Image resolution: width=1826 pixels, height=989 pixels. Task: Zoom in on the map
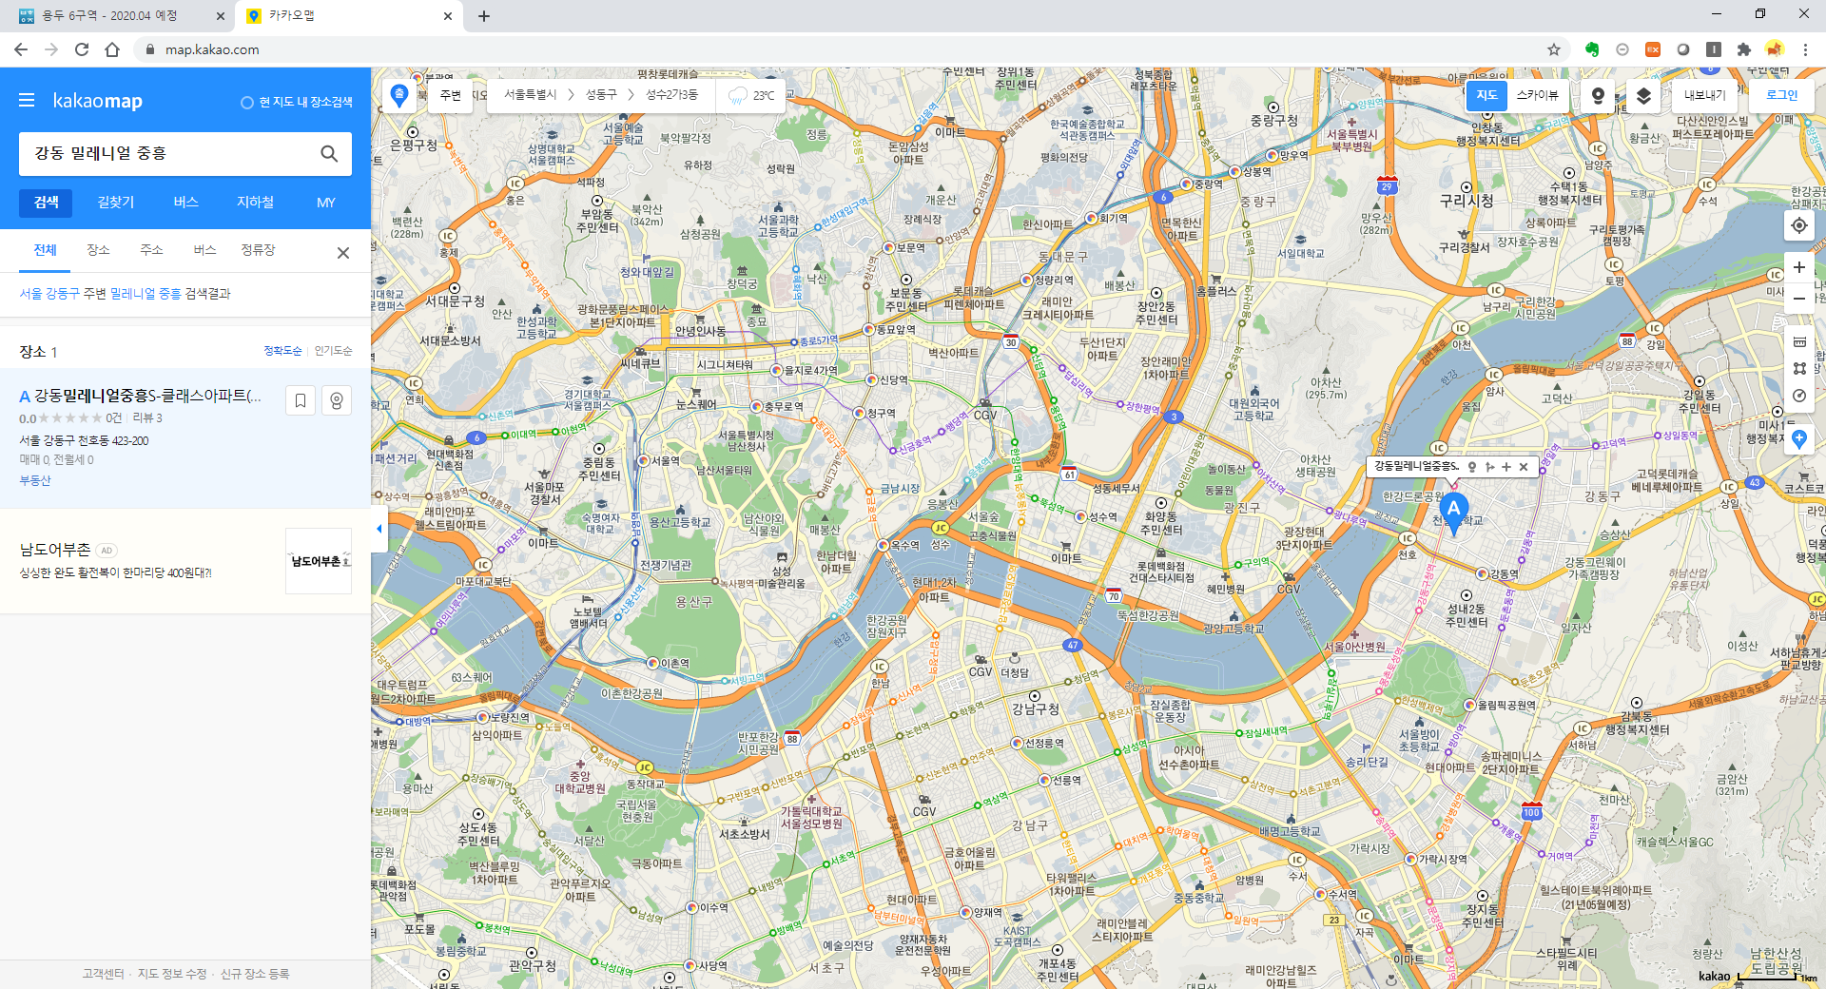pos(1799,267)
